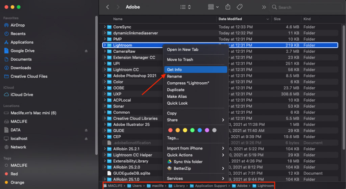Image resolution: width=346 pixels, height=189 pixels.
Task: Pick the green tag color dot
Action: point(192,130)
